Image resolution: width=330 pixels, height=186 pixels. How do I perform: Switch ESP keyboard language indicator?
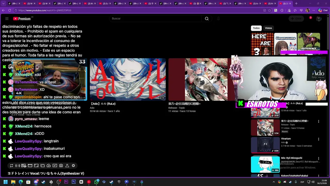[302, 182]
